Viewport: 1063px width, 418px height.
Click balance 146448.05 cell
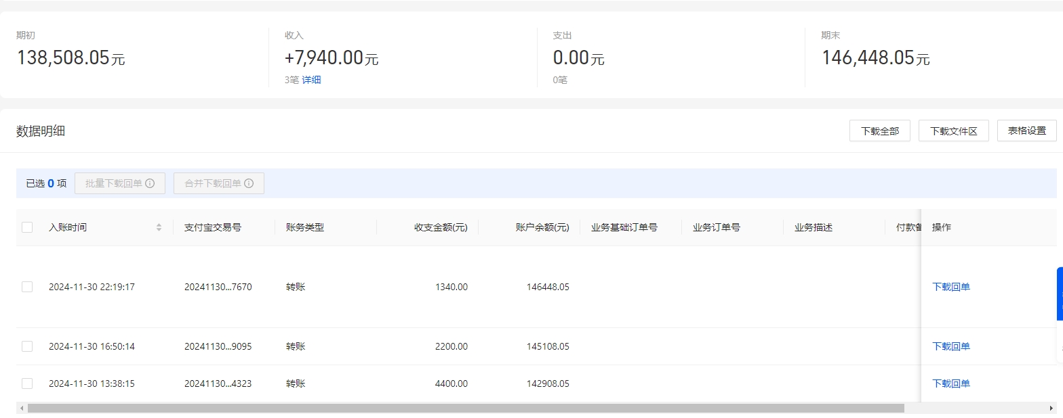548,287
